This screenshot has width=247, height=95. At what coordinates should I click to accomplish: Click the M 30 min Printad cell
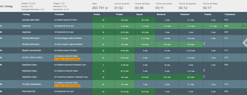pos(125,51)
